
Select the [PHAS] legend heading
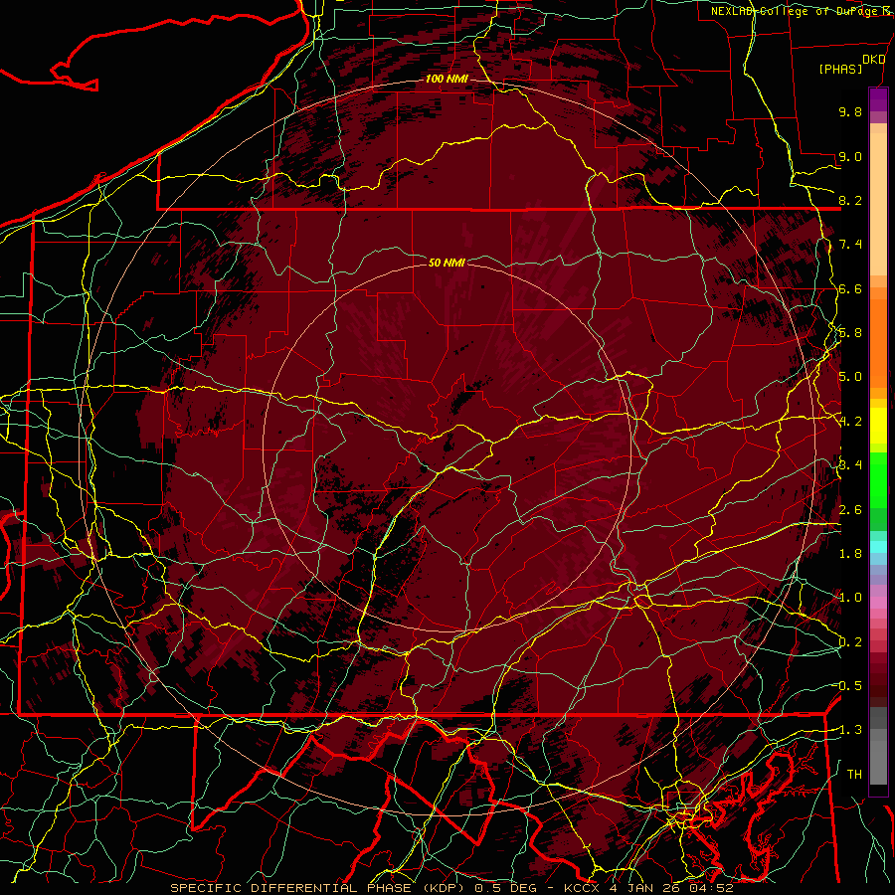(x=840, y=69)
